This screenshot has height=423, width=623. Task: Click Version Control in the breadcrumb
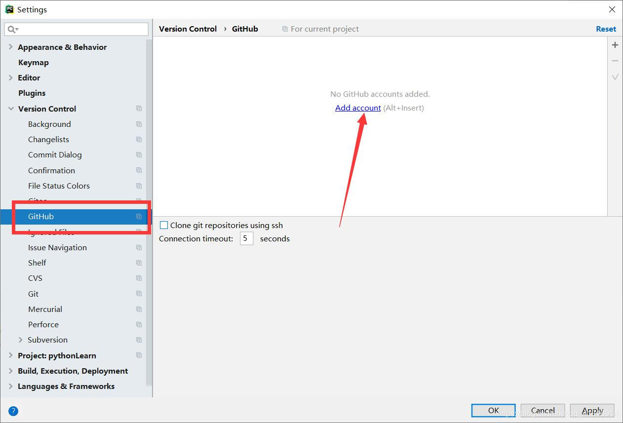click(x=188, y=29)
